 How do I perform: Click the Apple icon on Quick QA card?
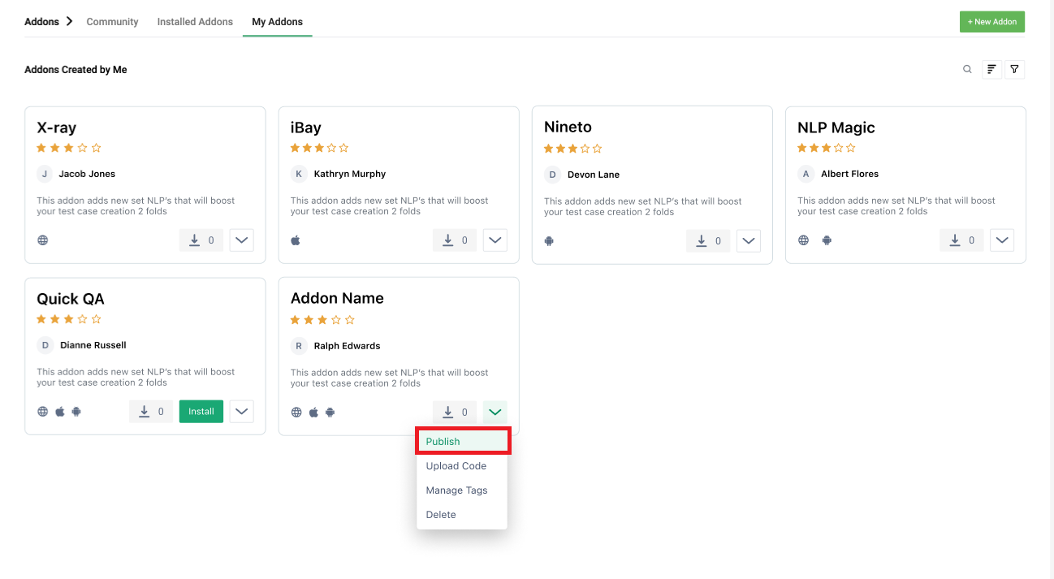[59, 411]
